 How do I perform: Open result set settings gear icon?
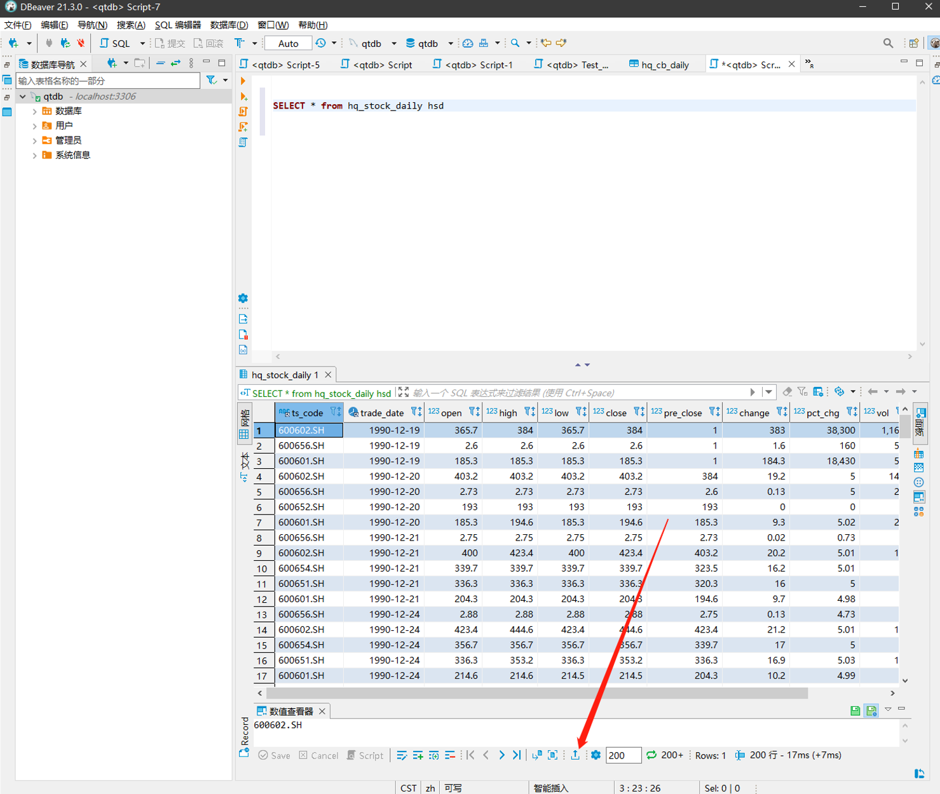coord(596,755)
